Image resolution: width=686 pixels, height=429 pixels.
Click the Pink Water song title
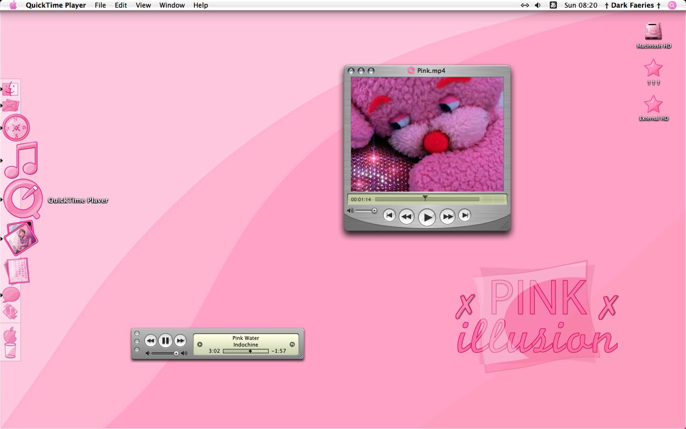click(246, 338)
